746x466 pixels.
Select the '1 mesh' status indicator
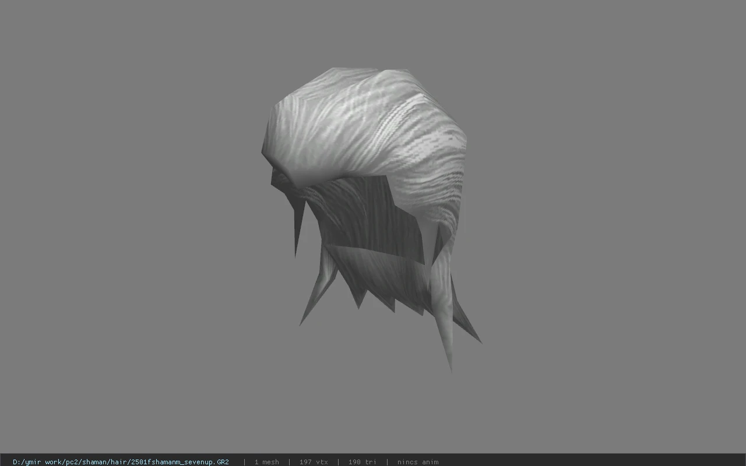266,462
